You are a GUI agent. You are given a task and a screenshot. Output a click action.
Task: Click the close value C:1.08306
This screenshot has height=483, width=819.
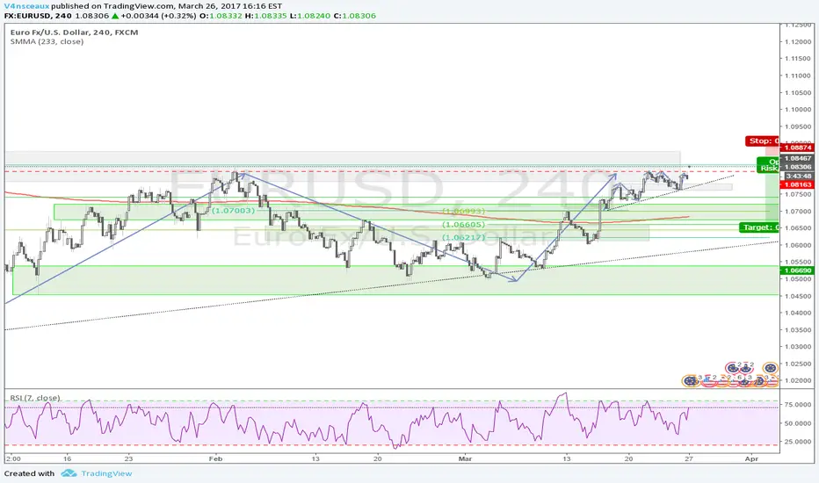[355, 16]
